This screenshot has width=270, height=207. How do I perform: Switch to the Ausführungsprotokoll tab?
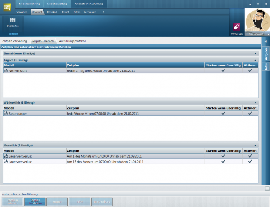pyautogui.click(x=72, y=41)
